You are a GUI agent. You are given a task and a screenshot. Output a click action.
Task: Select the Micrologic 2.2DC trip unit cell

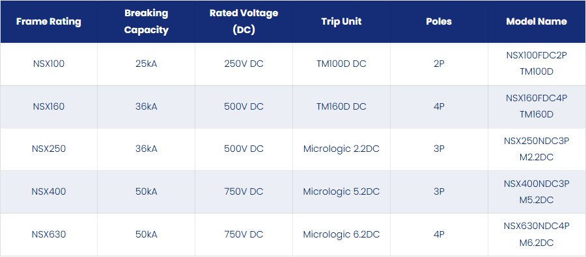click(341, 149)
